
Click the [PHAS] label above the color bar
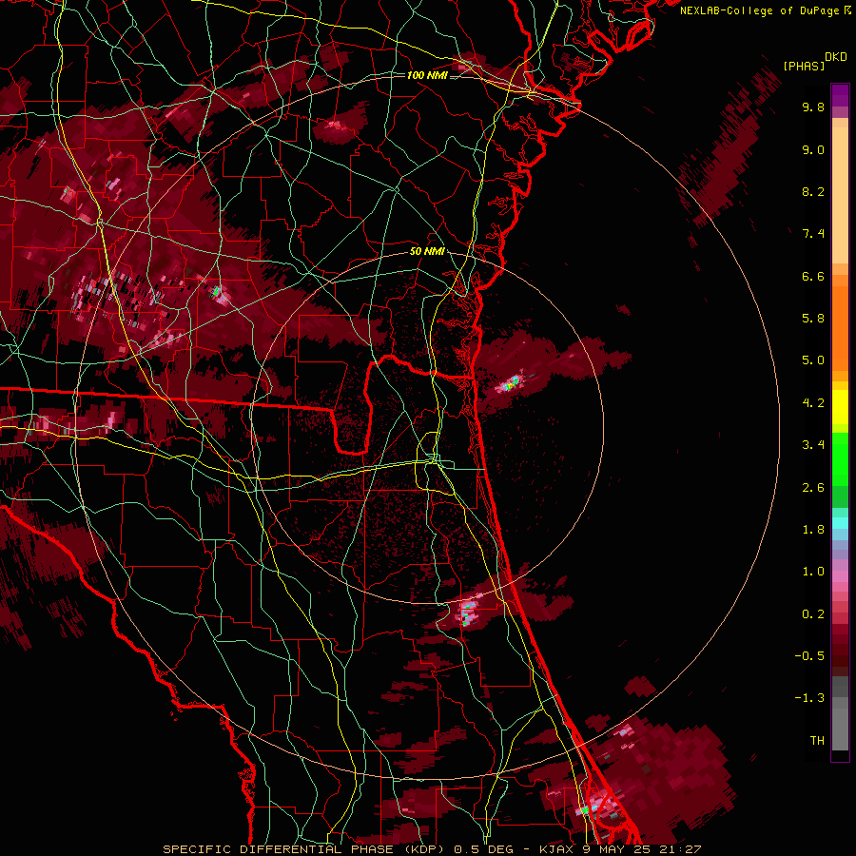pos(804,66)
